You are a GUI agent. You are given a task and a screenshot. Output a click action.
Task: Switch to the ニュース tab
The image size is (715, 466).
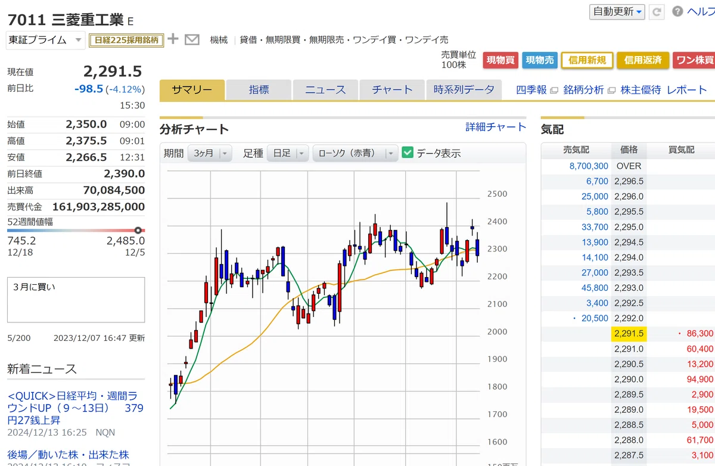pos(325,90)
